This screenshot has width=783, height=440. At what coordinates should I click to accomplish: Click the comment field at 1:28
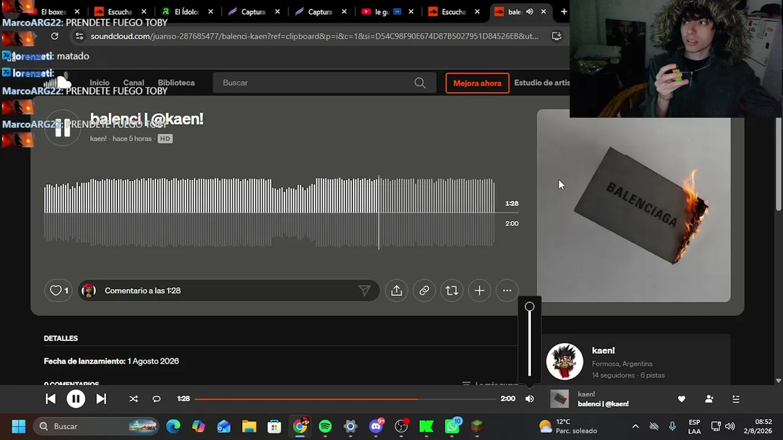[229, 291]
